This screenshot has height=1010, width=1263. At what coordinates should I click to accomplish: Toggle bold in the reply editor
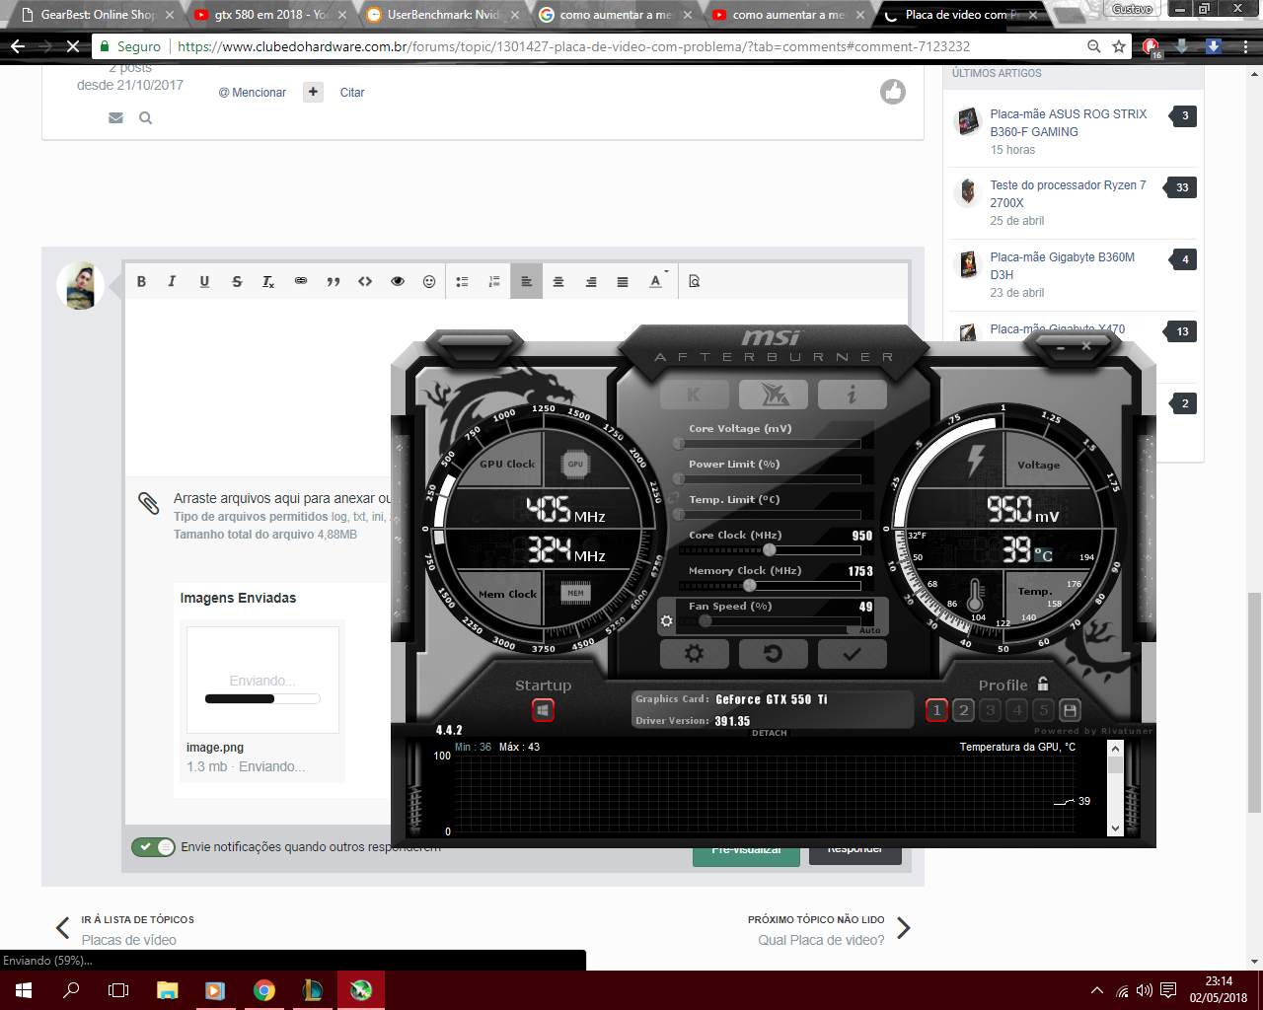coord(141,282)
